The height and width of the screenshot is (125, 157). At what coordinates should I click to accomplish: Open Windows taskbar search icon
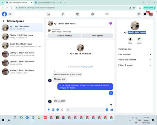tap(9, 120)
